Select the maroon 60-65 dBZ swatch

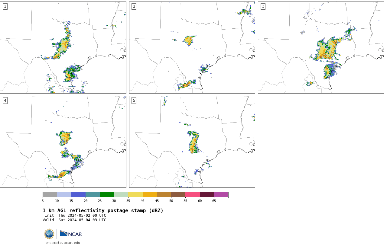[x=207, y=194]
